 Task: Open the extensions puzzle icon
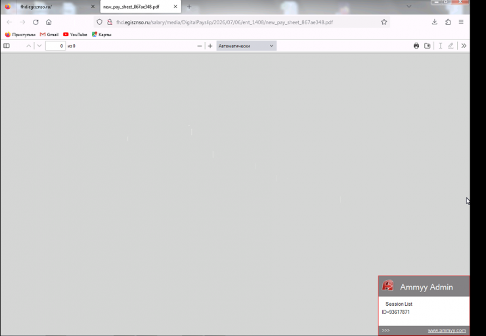448,22
